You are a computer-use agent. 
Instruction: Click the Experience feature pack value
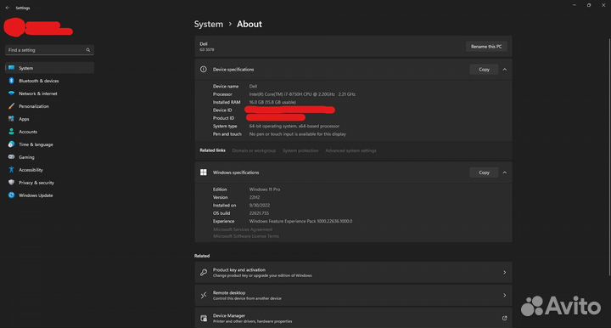point(300,221)
